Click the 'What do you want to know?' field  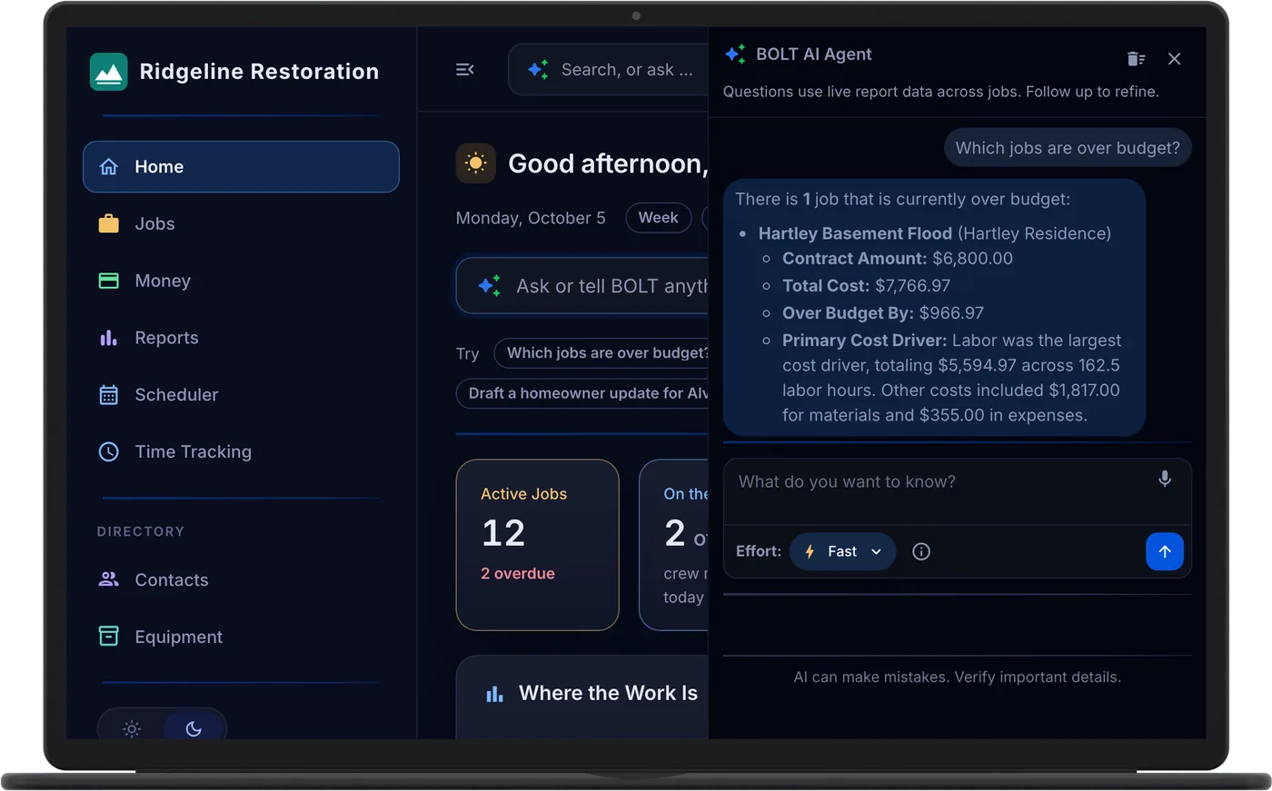tap(940, 482)
